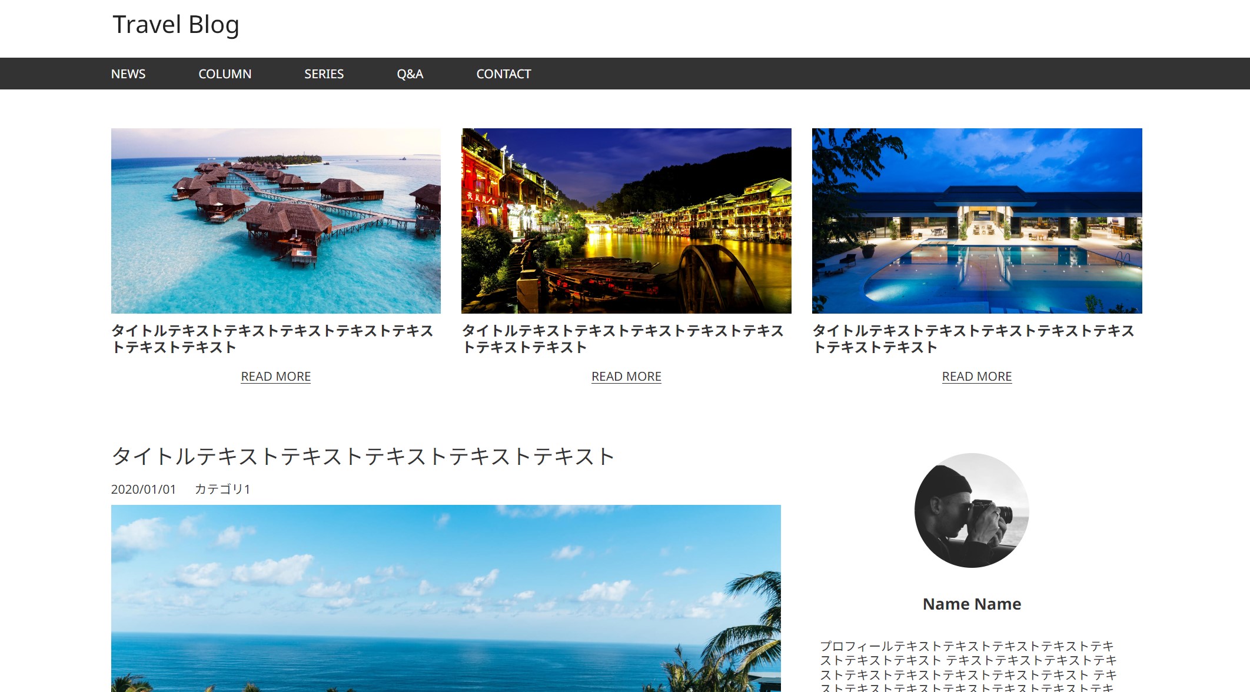The image size is (1250, 692).
Task: Navigate to the CONTACT page
Action: click(503, 74)
